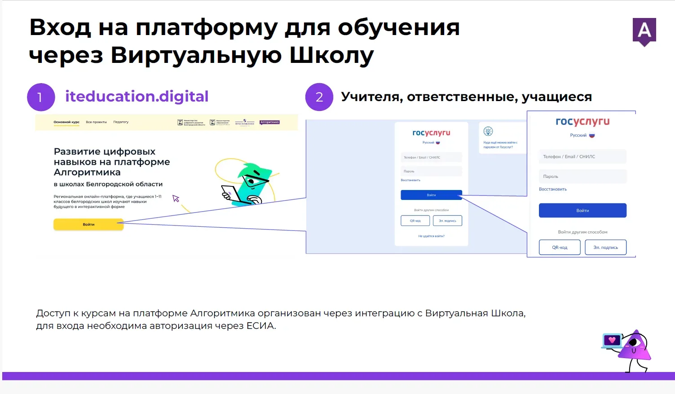Select the Основной курс tab
This screenshot has width=675, height=394.
pos(66,122)
